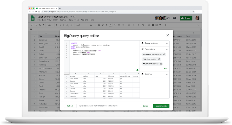Viewport: 232px width, 125px height.
Task: Click the green query valid checkmark
Action: (137, 70)
